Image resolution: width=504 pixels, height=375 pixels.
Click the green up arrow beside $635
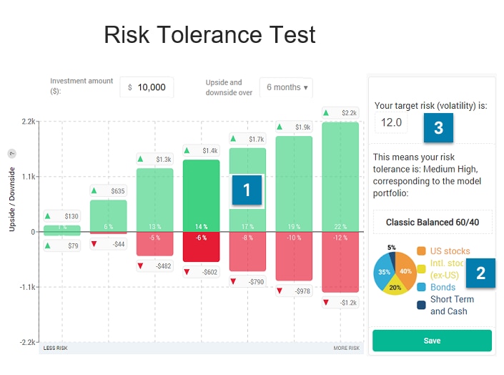[94, 190]
